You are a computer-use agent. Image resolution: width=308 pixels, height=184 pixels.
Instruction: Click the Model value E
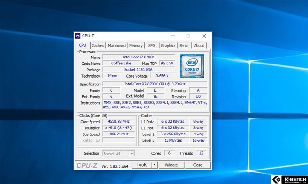[155, 90]
